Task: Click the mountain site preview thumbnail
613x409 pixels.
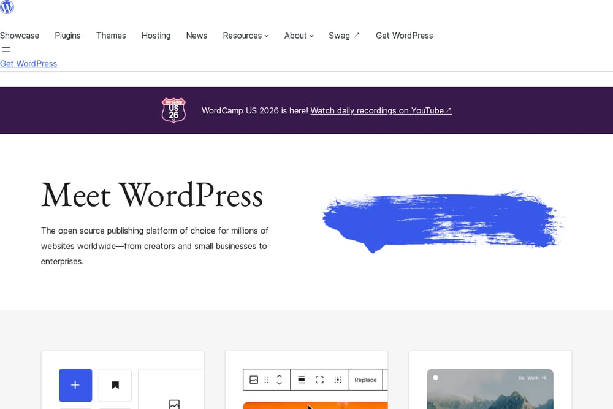Action: (x=490, y=389)
